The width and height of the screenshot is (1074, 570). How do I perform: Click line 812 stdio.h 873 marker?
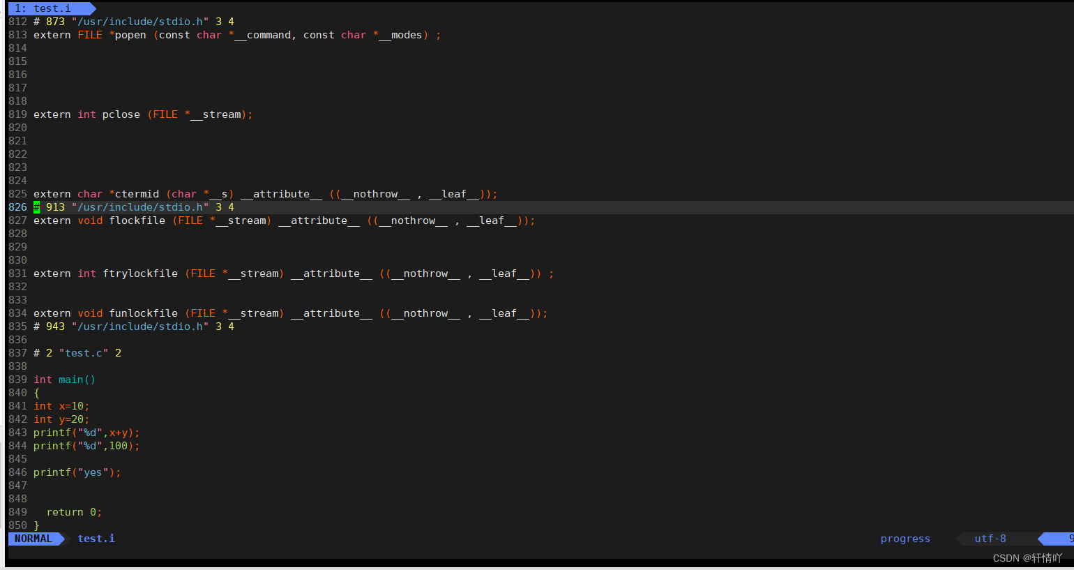click(x=134, y=22)
